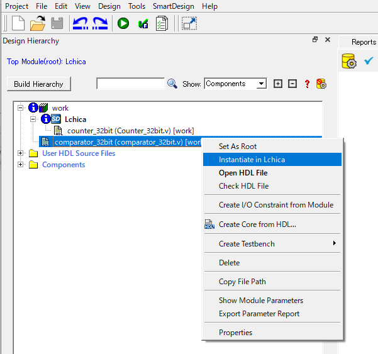
Task: Select Instantiate in Lchica menu entry
Action: pos(252,160)
